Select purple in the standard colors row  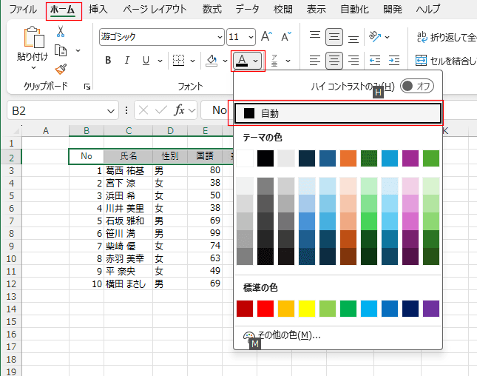click(x=431, y=308)
